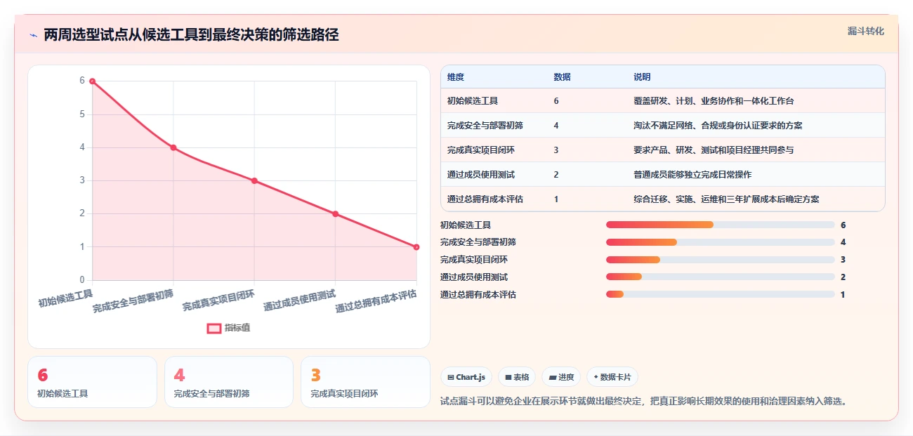This screenshot has width=913, height=436.
Task: Click the x-axis label 完成安全与部署初筛 on the chart
Action: pos(133,300)
